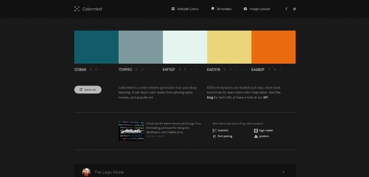Open the Website Colors page
369x177 pixels.
[x=185, y=9]
